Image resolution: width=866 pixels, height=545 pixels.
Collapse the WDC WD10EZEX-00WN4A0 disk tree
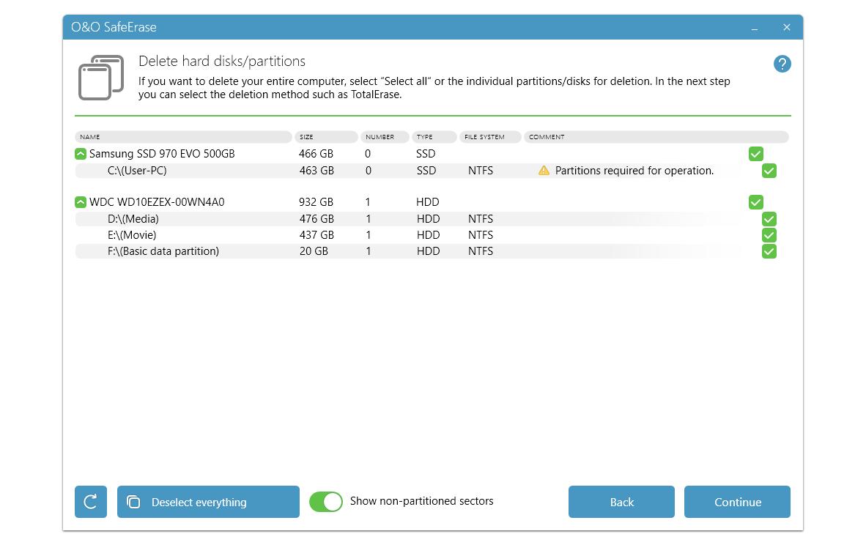tap(81, 202)
